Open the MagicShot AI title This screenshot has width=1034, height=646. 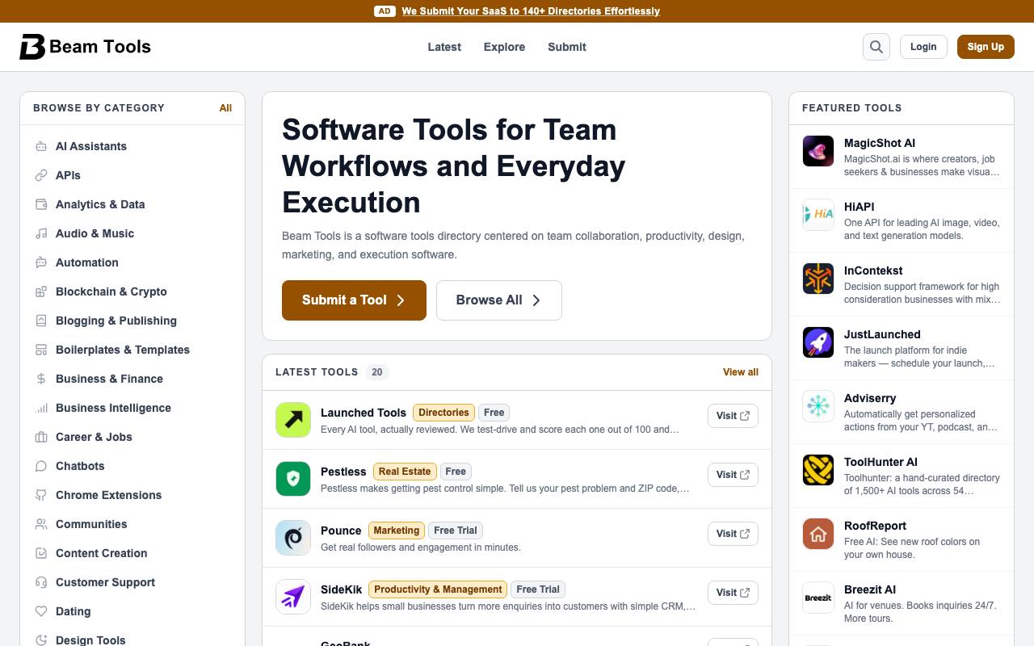coord(880,143)
